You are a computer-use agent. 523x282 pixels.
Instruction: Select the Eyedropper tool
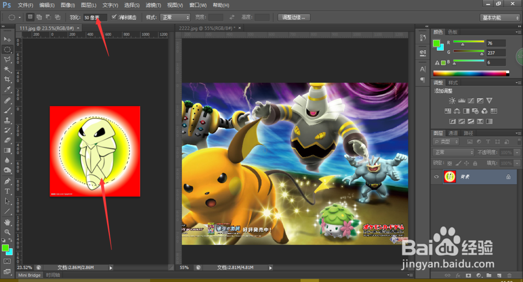click(x=7, y=89)
